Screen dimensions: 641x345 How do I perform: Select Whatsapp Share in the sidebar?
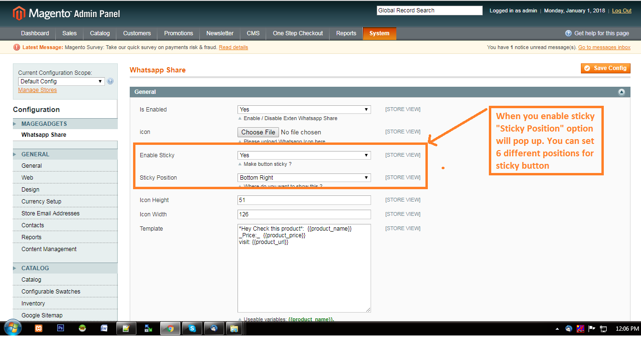pyautogui.click(x=44, y=135)
